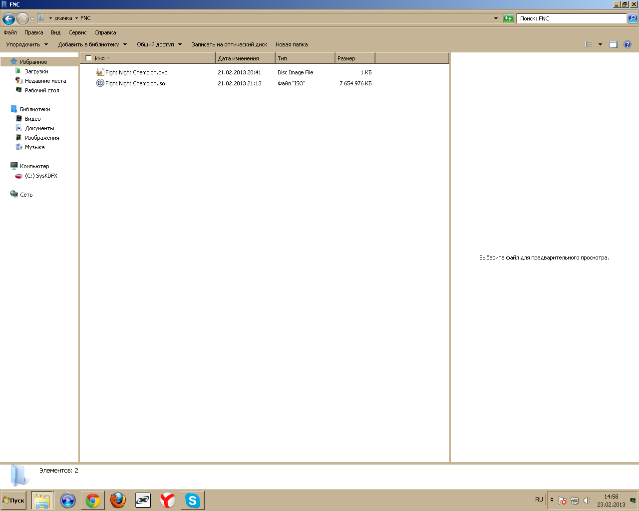639x511 pixels.
Task: Toggle the select-all checkbox in header
Action: tap(88, 58)
